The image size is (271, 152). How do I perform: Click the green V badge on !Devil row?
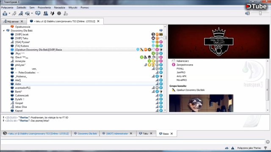point(141,57)
